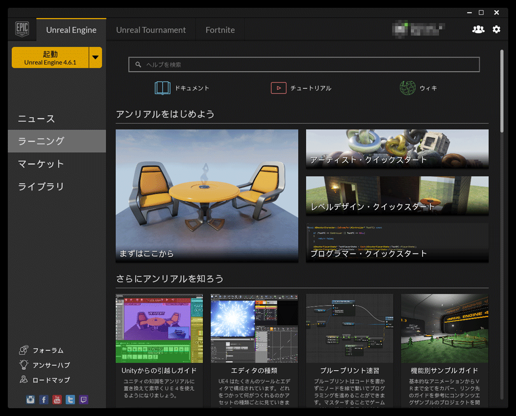Viewport: 516px width, 416px height.
Task: Click the blurred user avatar
Action: click(x=400, y=29)
